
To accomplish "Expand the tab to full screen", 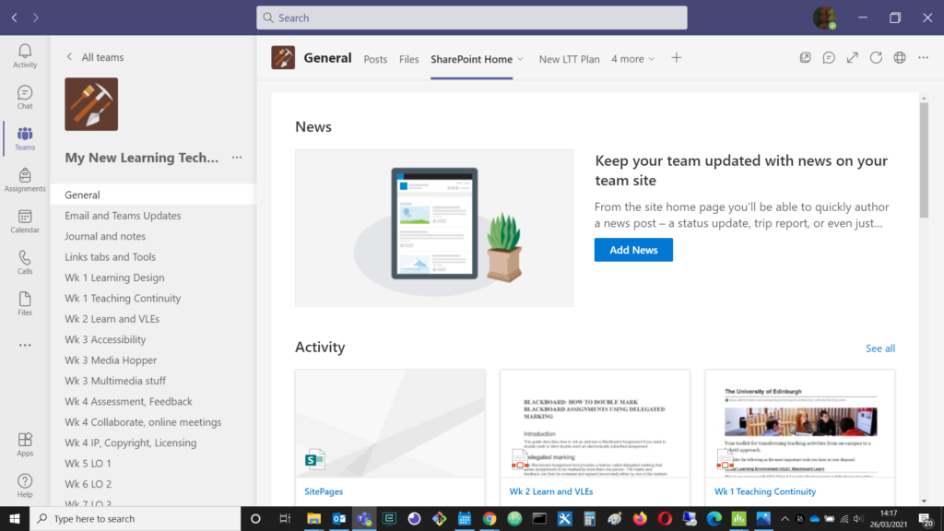I will click(x=852, y=58).
